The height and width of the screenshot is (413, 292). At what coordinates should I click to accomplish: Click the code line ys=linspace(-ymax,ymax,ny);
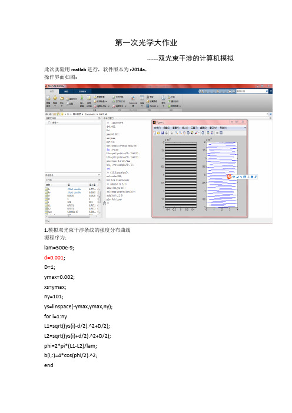(x=78, y=307)
